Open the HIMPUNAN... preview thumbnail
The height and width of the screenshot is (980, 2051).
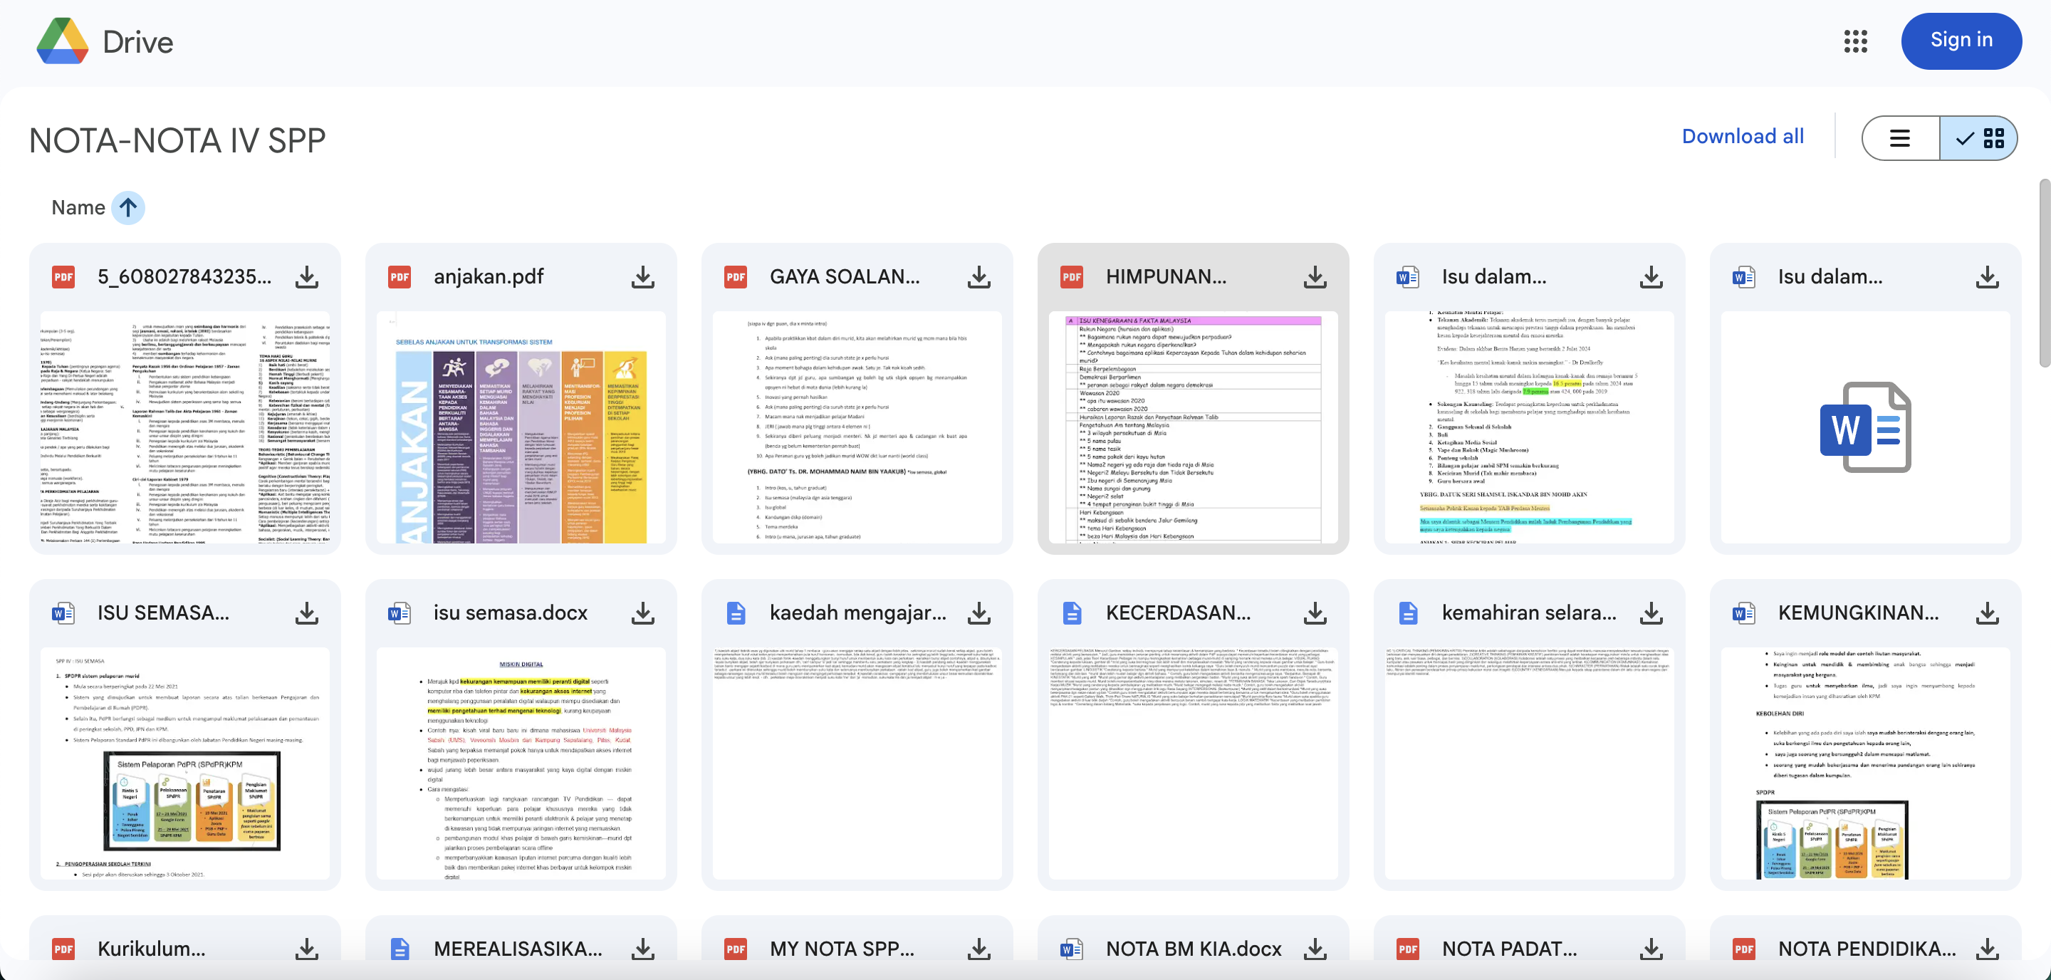[1193, 427]
